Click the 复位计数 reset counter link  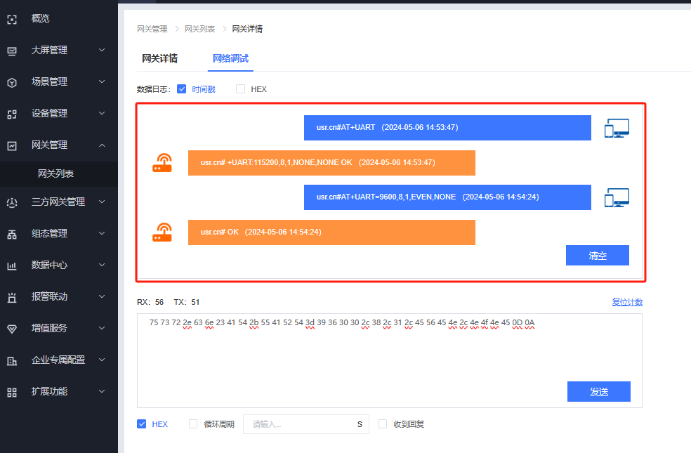coord(626,302)
